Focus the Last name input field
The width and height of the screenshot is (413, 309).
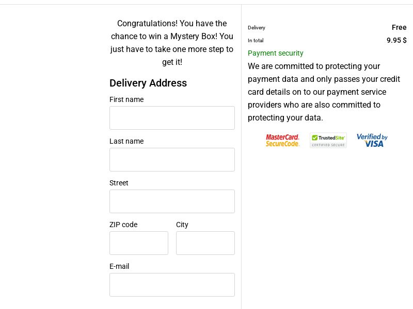[x=172, y=160]
